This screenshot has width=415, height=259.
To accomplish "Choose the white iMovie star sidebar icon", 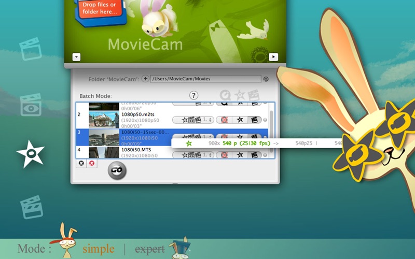I will [31, 154].
